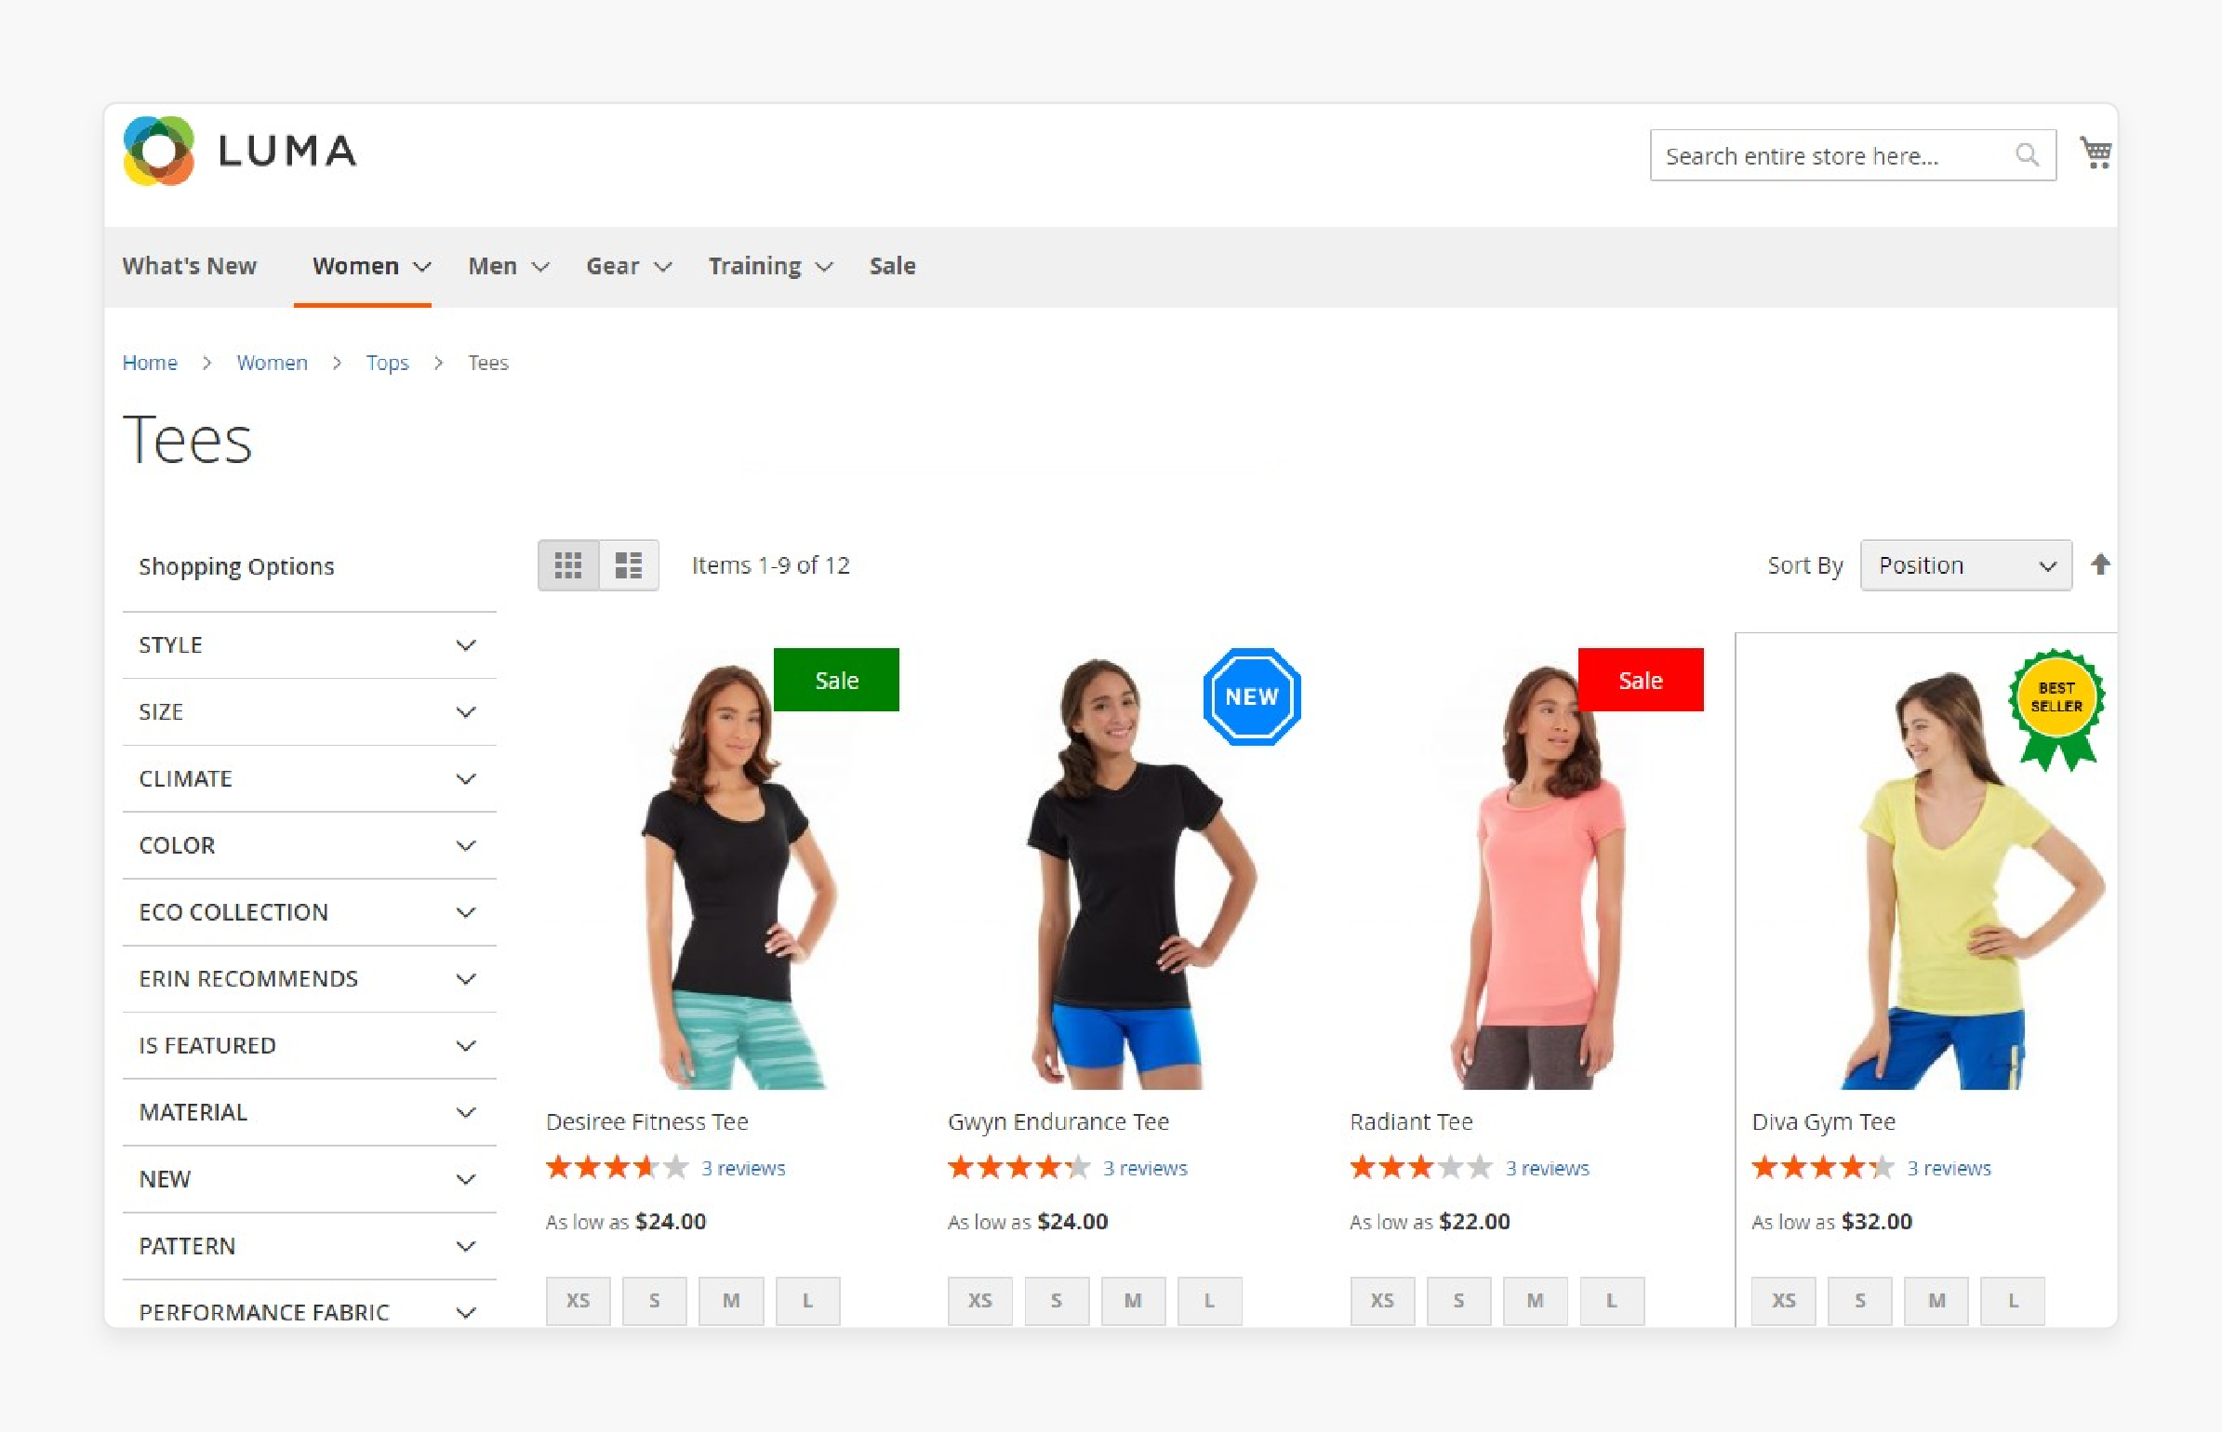Expand the PATTERN filter

coord(310,1246)
